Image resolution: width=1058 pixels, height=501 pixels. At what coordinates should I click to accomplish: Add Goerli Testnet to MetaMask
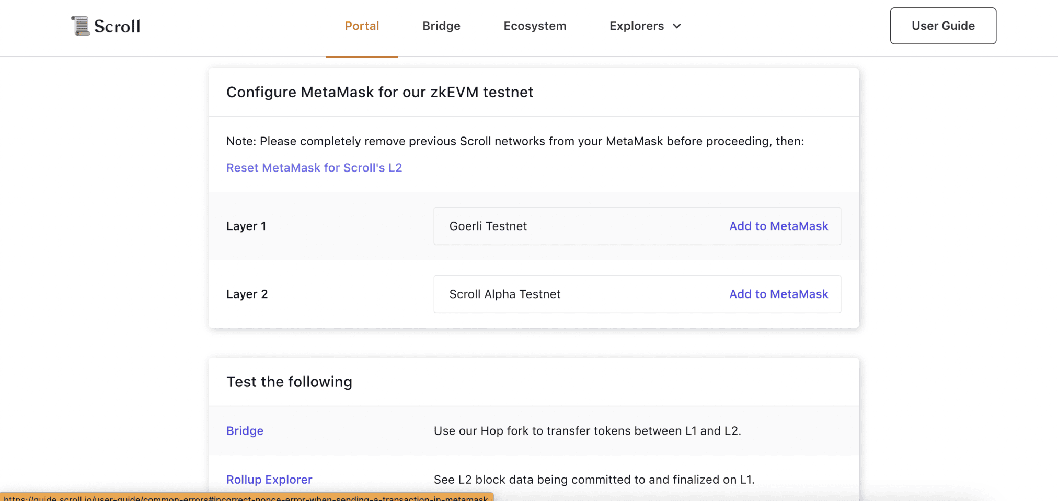[x=778, y=226]
